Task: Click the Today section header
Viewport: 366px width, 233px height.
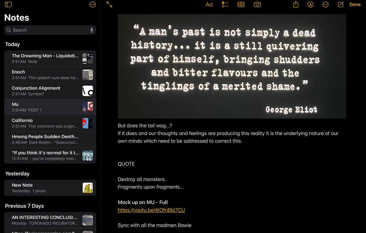Action: click(x=13, y=44)
